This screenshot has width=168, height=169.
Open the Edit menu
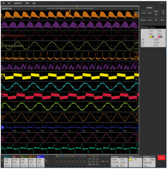[x=9, y=3]
